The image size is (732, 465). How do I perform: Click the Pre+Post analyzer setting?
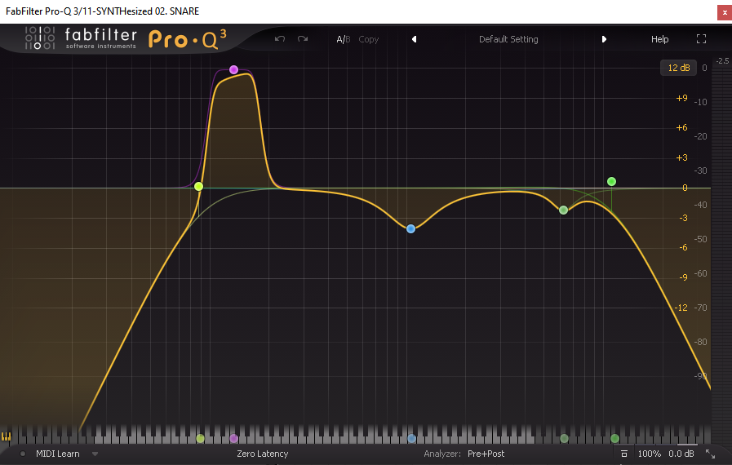(486, 454)
